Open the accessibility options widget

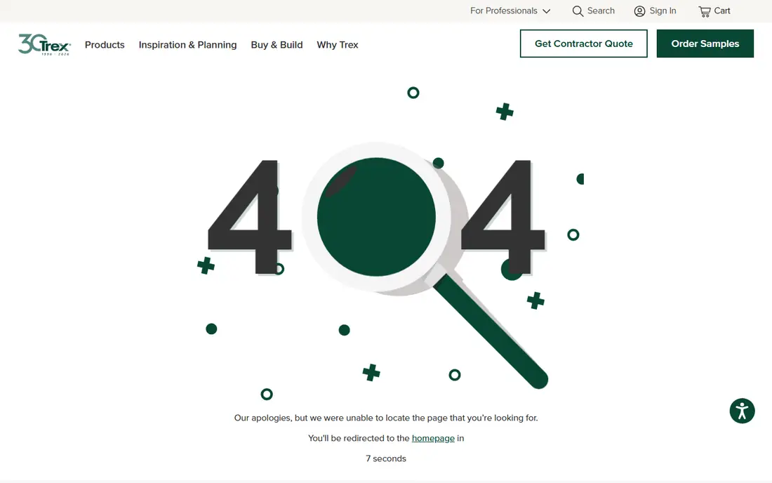pyautogui.click(x=742, y=411)
